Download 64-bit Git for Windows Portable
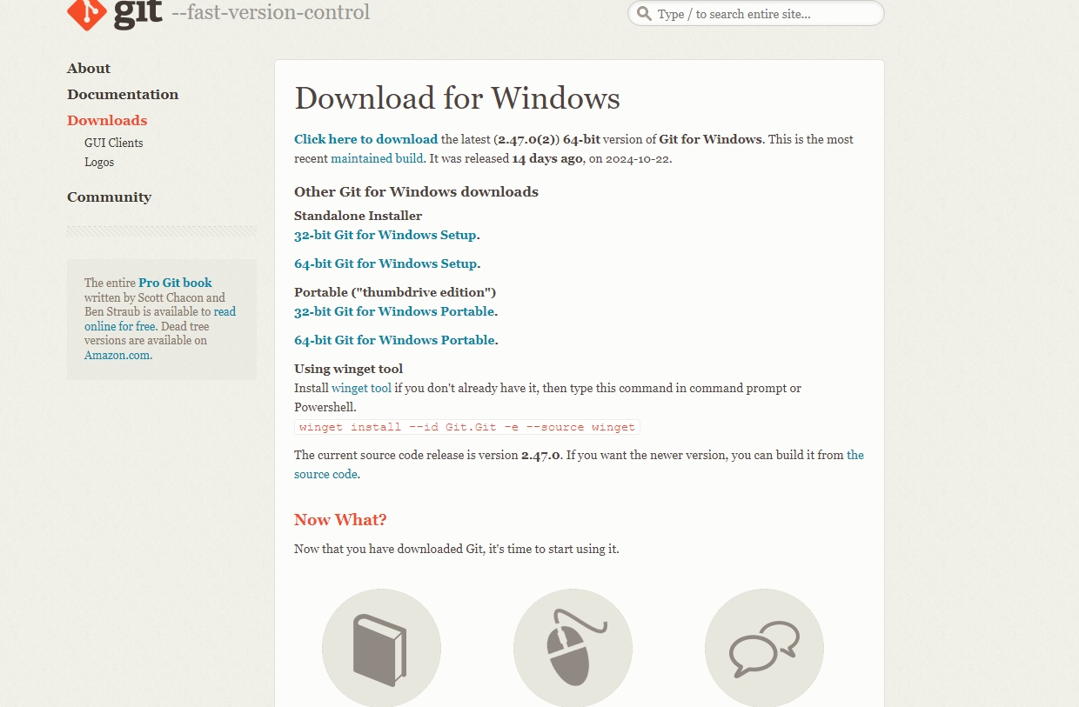Viewport: 1079px width, 707px height. point(394,340)
